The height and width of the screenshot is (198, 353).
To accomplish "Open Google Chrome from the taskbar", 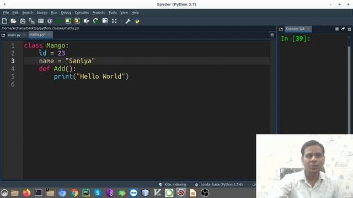I will (74, 193).
